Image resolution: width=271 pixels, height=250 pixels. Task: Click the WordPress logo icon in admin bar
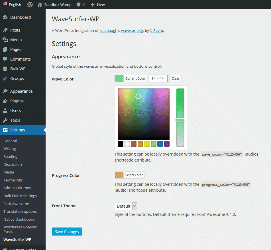click(x=30, y=5)
